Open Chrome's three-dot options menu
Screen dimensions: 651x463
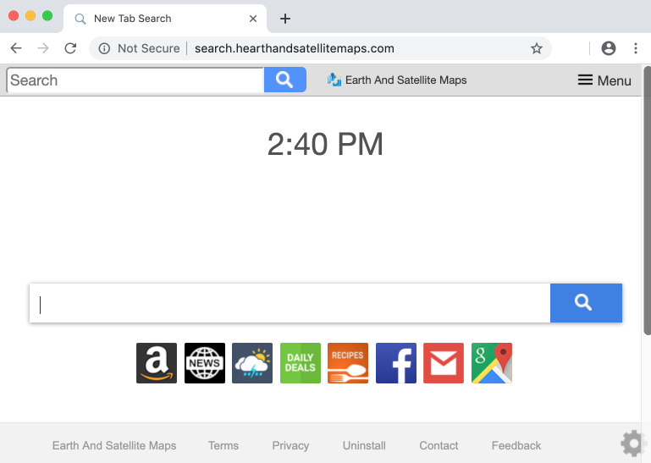point(636,48)
